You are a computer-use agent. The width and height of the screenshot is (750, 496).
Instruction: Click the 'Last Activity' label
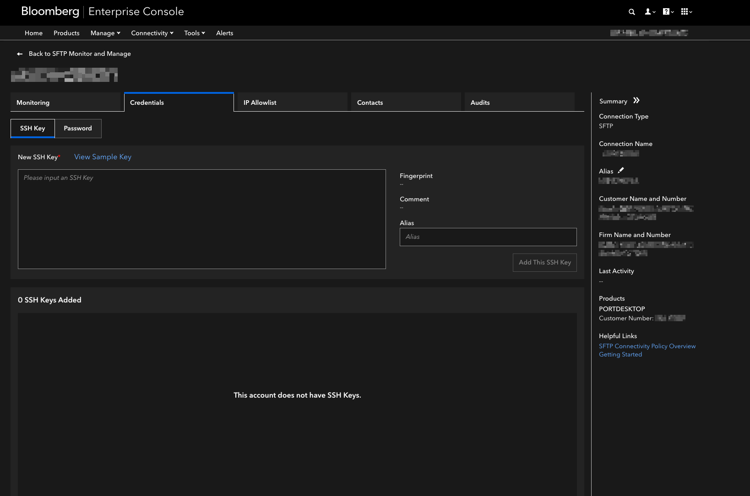[x=616, y=271]
